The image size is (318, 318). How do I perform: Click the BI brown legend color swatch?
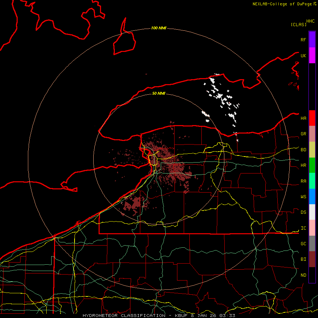point(312,259)
